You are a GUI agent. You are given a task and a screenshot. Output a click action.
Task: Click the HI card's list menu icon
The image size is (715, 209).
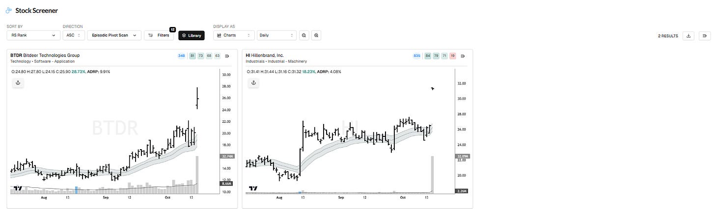point(463,56)
